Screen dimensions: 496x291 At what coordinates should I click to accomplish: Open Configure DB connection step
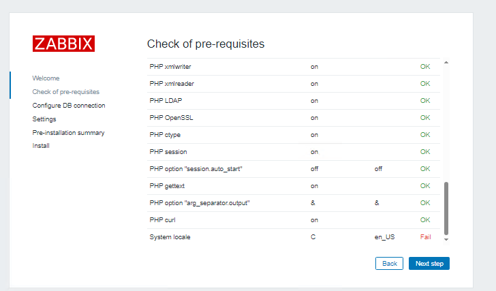[x=68, y=106]
